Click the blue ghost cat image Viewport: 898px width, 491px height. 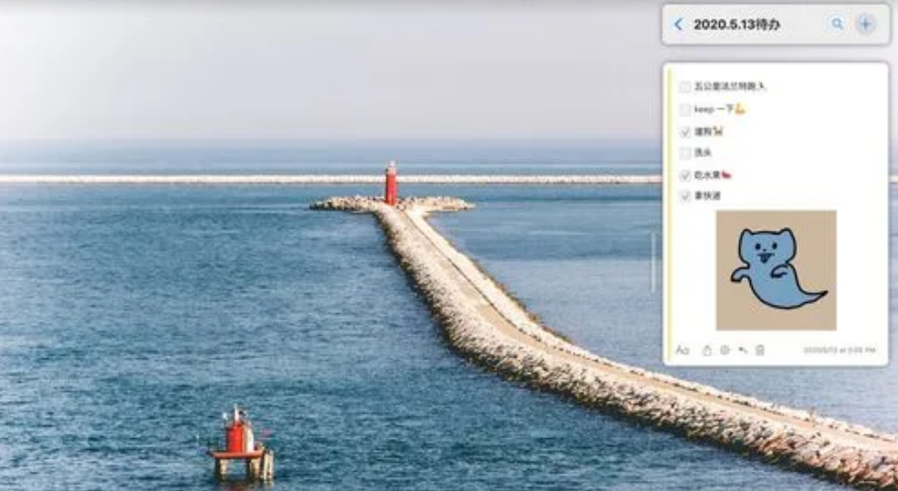click(x=775, y=269)
